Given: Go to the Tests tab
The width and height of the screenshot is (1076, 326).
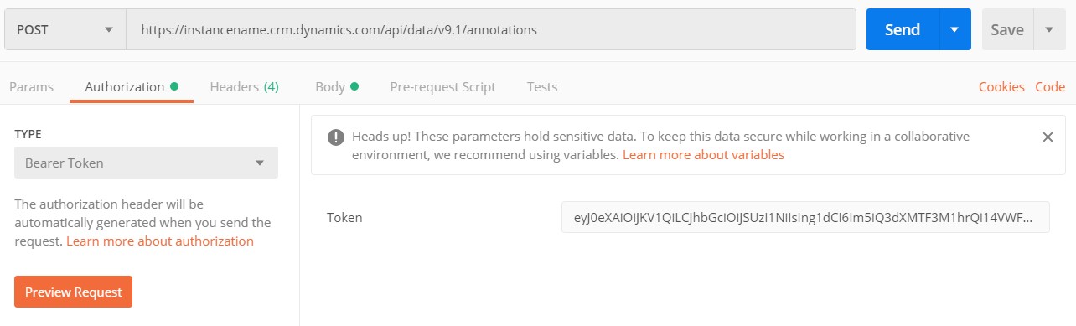Looking at the screenshot, I should coord(542,86).
